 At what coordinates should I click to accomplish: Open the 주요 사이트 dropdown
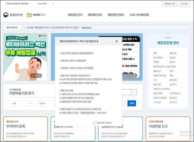[x=45, y=4]
